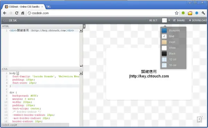Image resolution: width=208 pixels, height=128 pixels.
Task: Choose the Blueprint background swatch
Action: pos(164,30)
